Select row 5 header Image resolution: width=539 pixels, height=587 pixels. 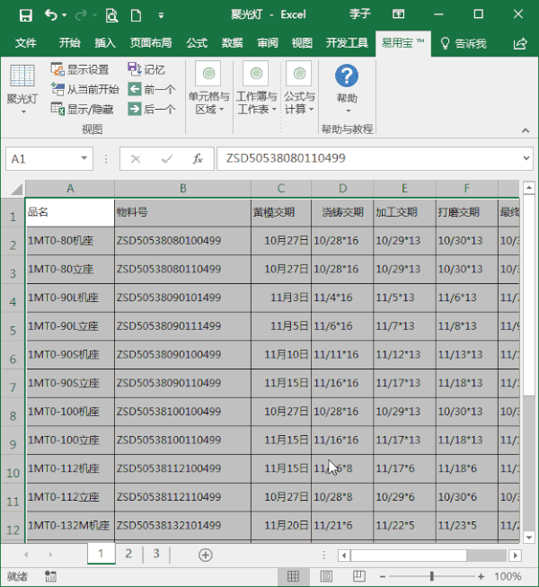(x=13, y=326)
